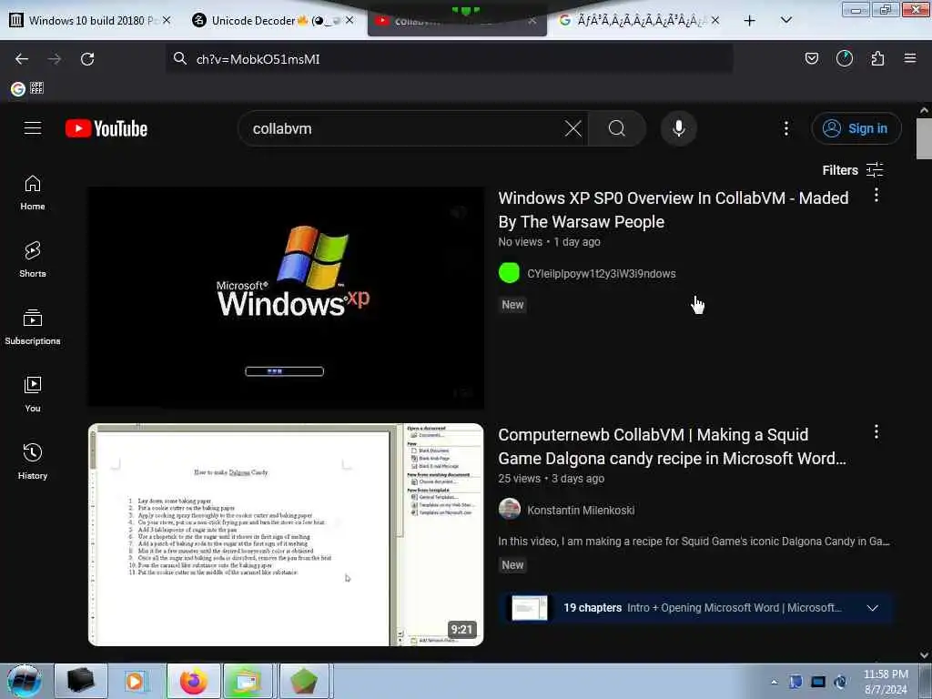Expand the 19 chapters list
This screenshot has height=699, width=932.
[873, 608]
